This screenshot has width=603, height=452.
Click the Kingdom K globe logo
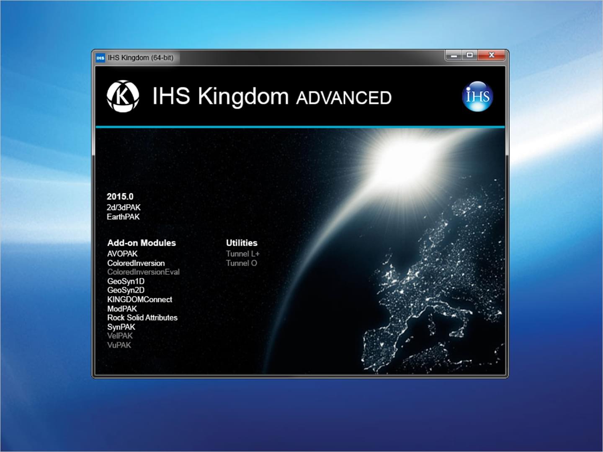click(x=123, y=96)
